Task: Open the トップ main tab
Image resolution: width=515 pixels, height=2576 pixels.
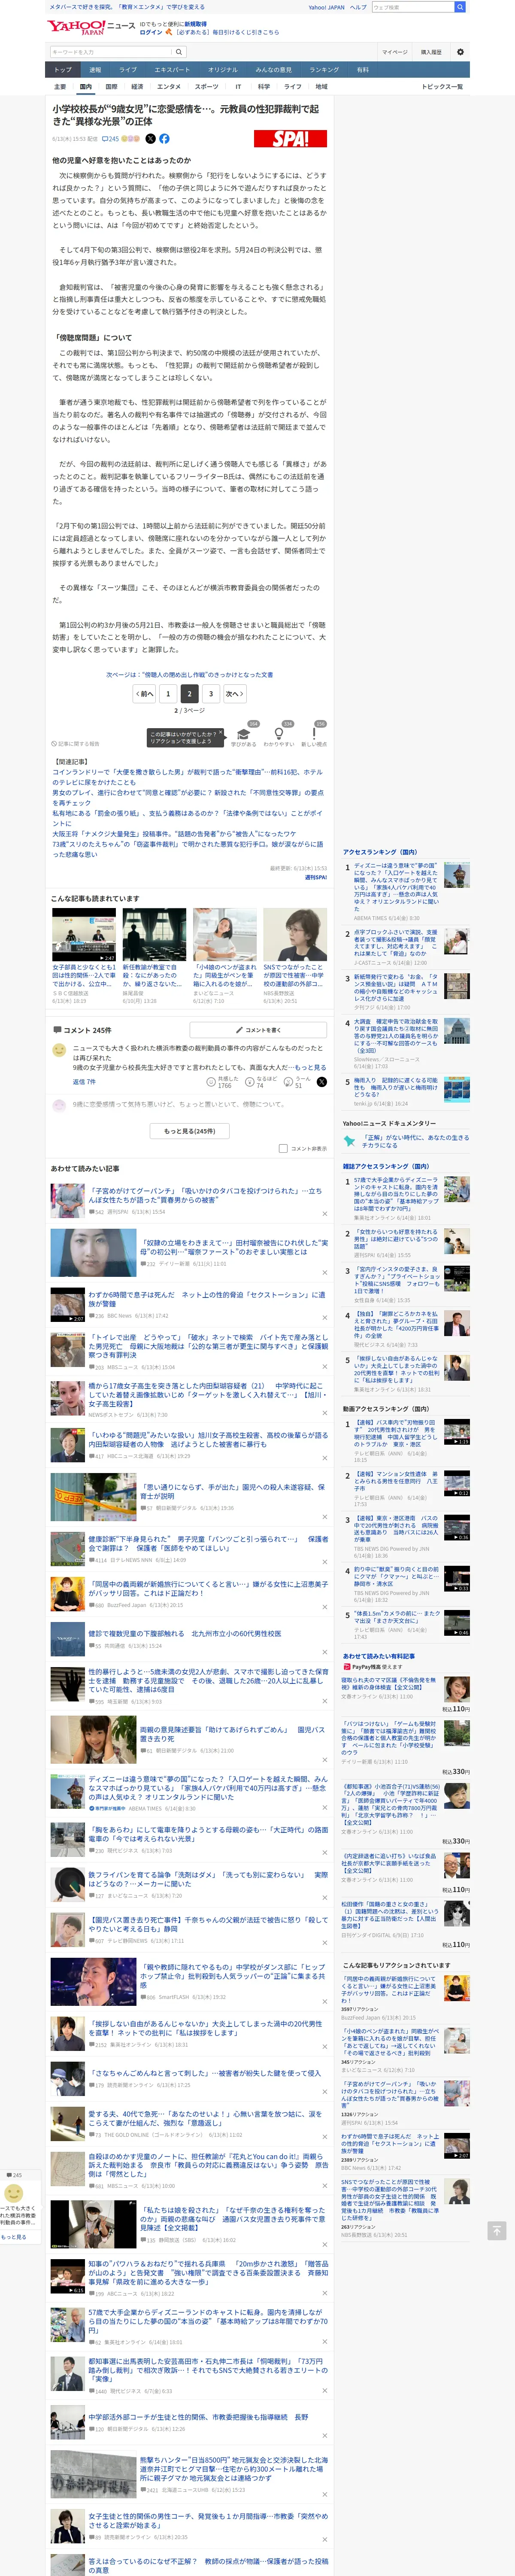Action: [63, 70]
